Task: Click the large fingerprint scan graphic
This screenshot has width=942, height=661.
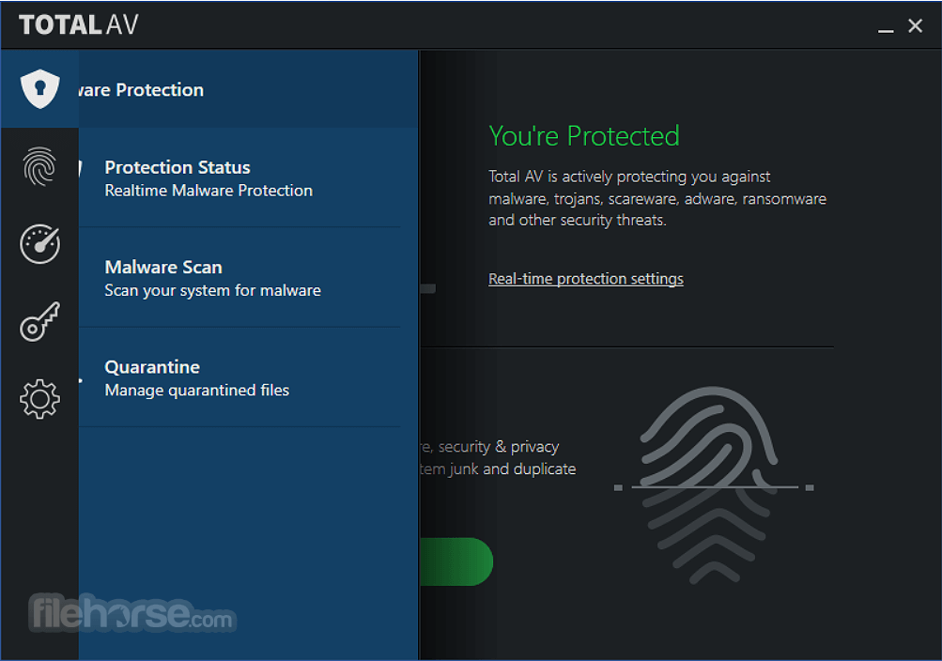Action: click(713, 485)
